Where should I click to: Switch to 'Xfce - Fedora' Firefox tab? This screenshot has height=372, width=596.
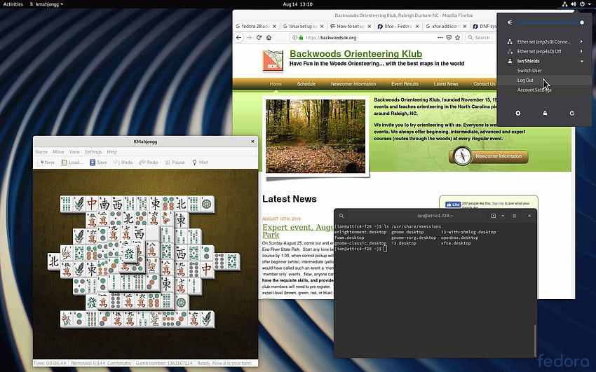398,26
